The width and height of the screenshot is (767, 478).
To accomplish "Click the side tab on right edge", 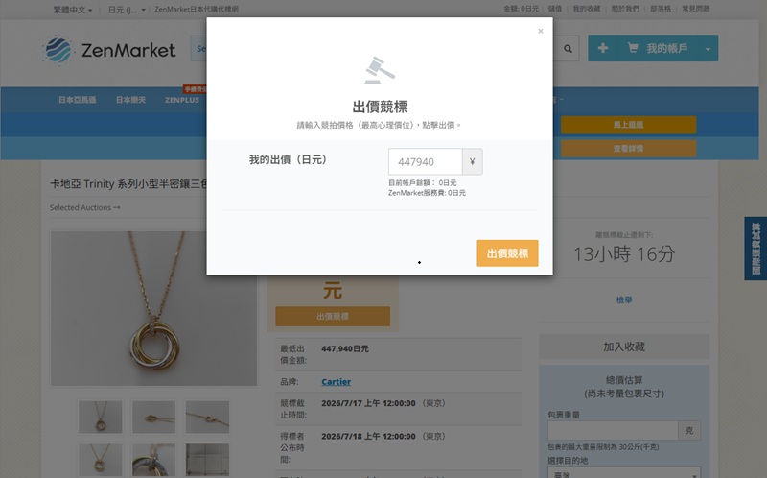I will (755, 249).
